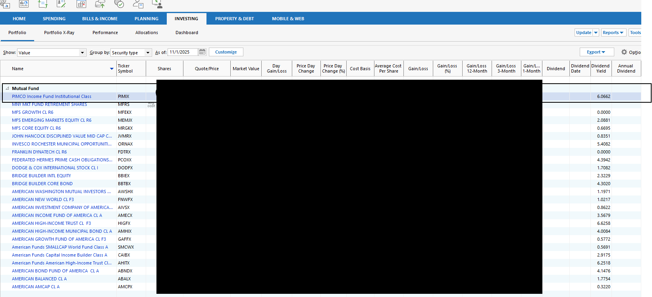Viewport: 652px width, 297px height.
Task: Open the Reports dropdown menu
Action: [613, 33]
